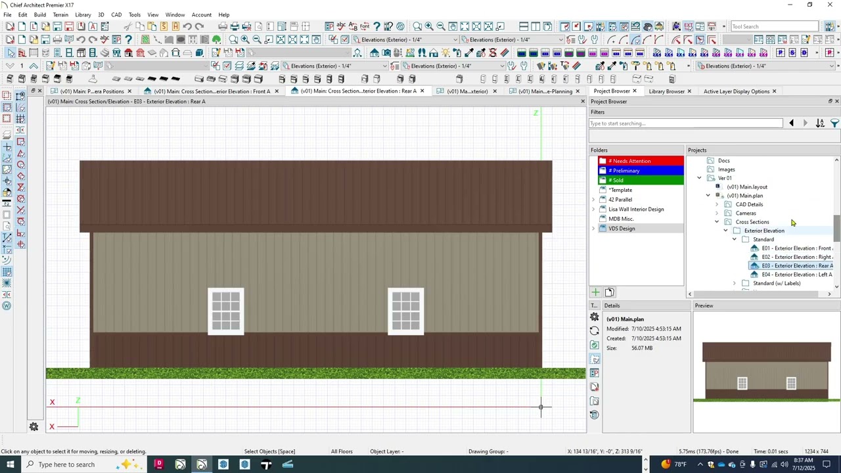This screenshot has height=473, width=841.
Task: Click the eyedropper tool icon in right toolbar
Action: [612, 66]
